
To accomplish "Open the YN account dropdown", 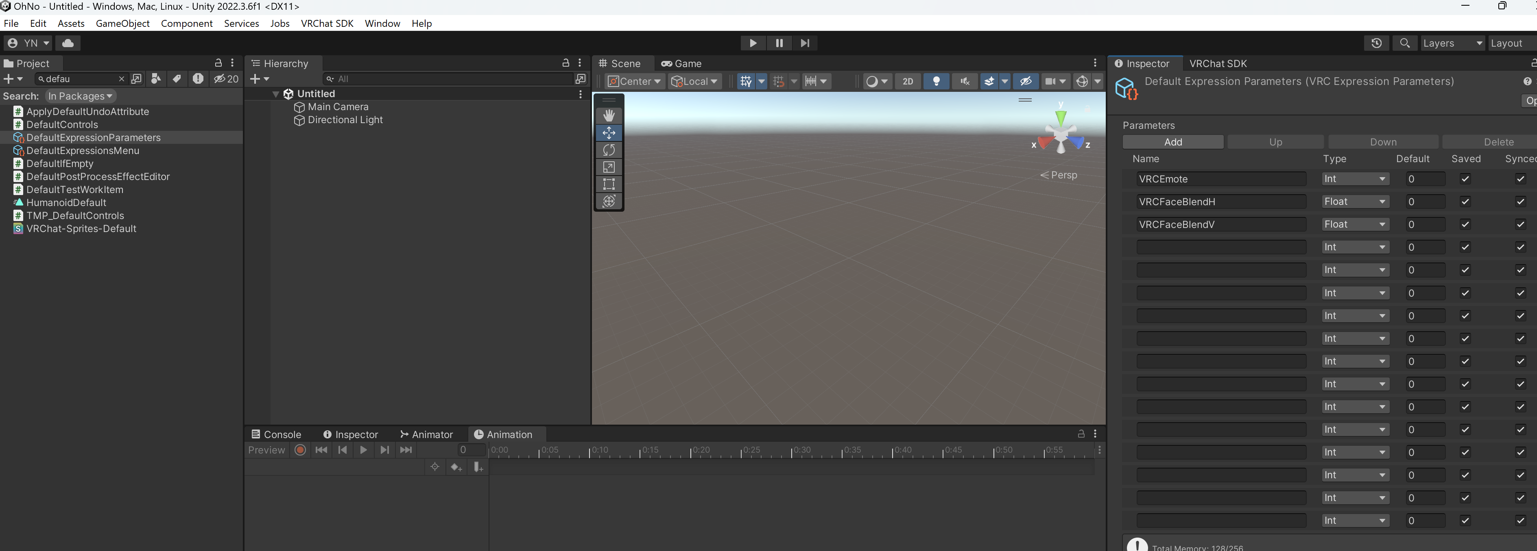I will pos(28,43).
